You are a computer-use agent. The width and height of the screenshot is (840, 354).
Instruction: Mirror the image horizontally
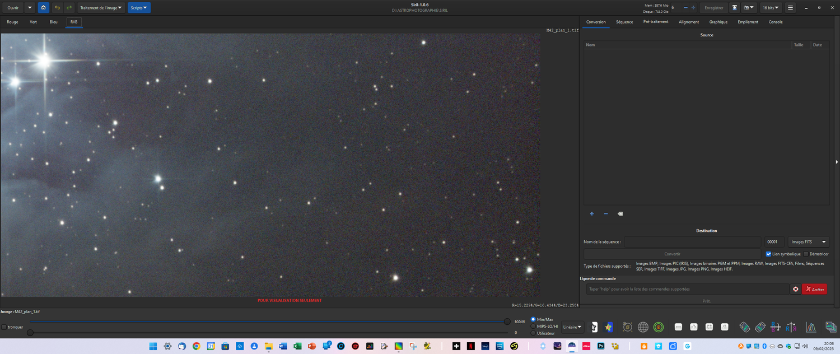pos(791,327)
